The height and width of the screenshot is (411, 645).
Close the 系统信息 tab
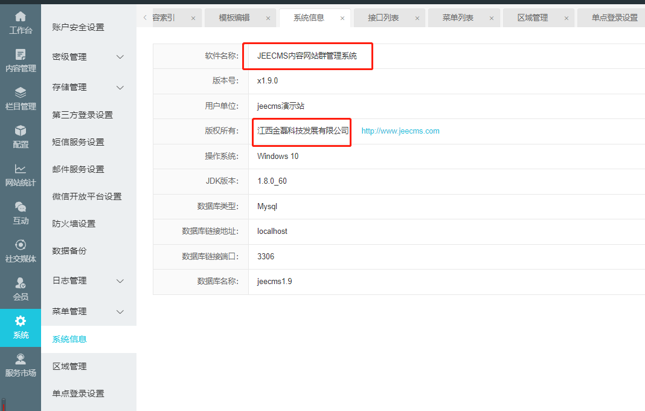(342, 18)
